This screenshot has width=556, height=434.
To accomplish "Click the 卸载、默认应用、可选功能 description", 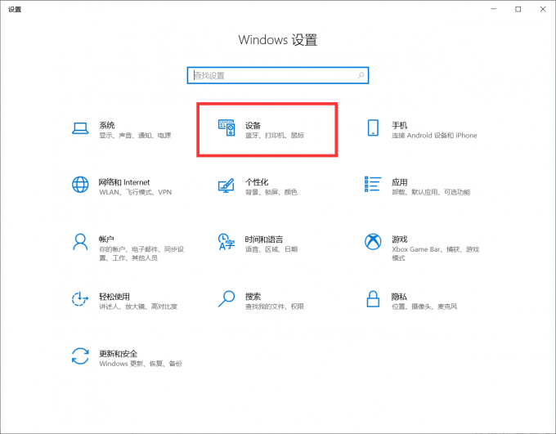I will pos(431,192).
